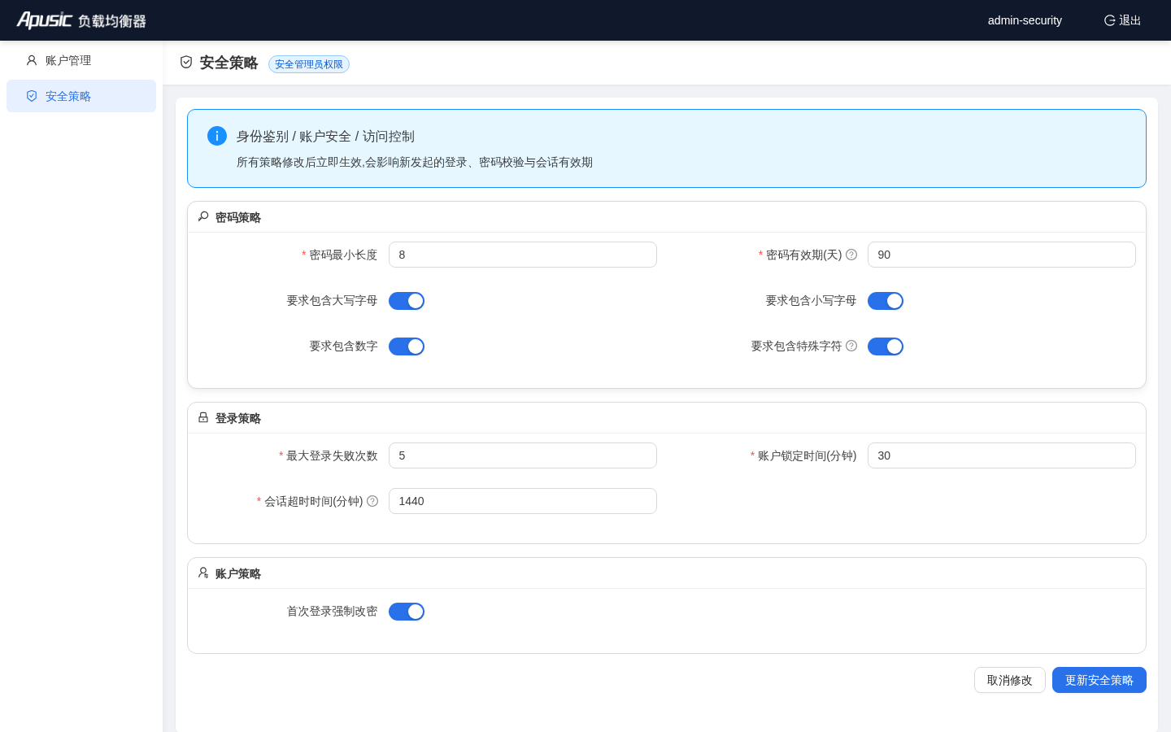The image size is (1171, 732).
Task: Focus the 最大登录失败次数 input field
Action: 523,455
